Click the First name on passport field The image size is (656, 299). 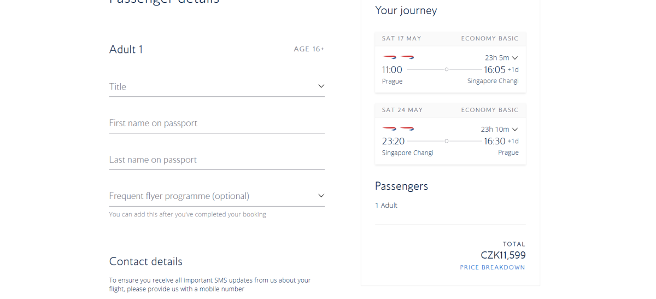tap(216, 123)
